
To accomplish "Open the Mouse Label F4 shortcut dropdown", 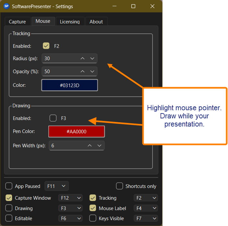I will coord(146,208).
